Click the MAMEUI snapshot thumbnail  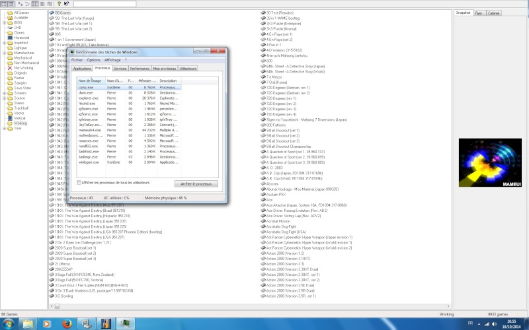pos(490,162)
